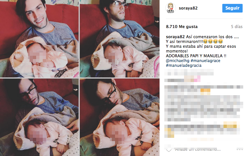The width and height of the screenshot is (248, 156).
Task: Click top-left photo of smiling man with baby
Action: click(x=39, y=39)
